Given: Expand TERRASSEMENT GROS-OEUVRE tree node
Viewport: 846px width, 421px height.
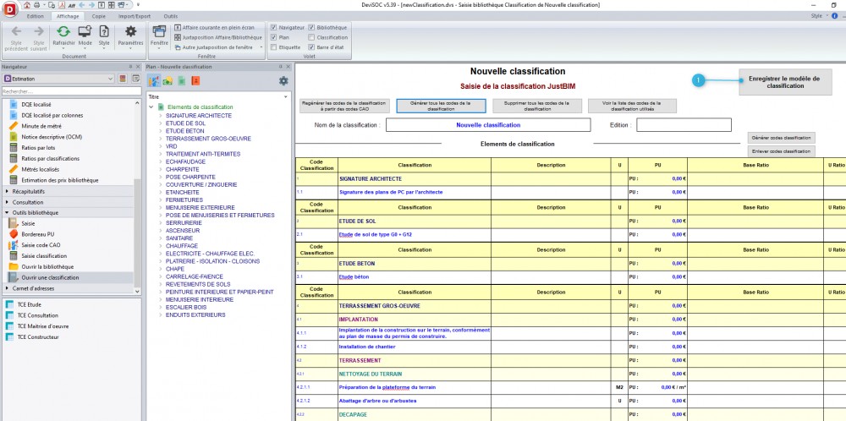Looking at the screenshot, I should tap(161, 139).
